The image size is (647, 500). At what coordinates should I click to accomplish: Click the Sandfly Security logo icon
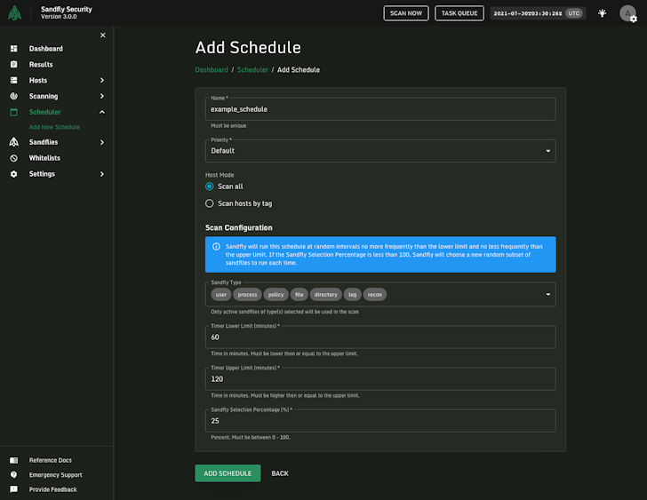14,12
